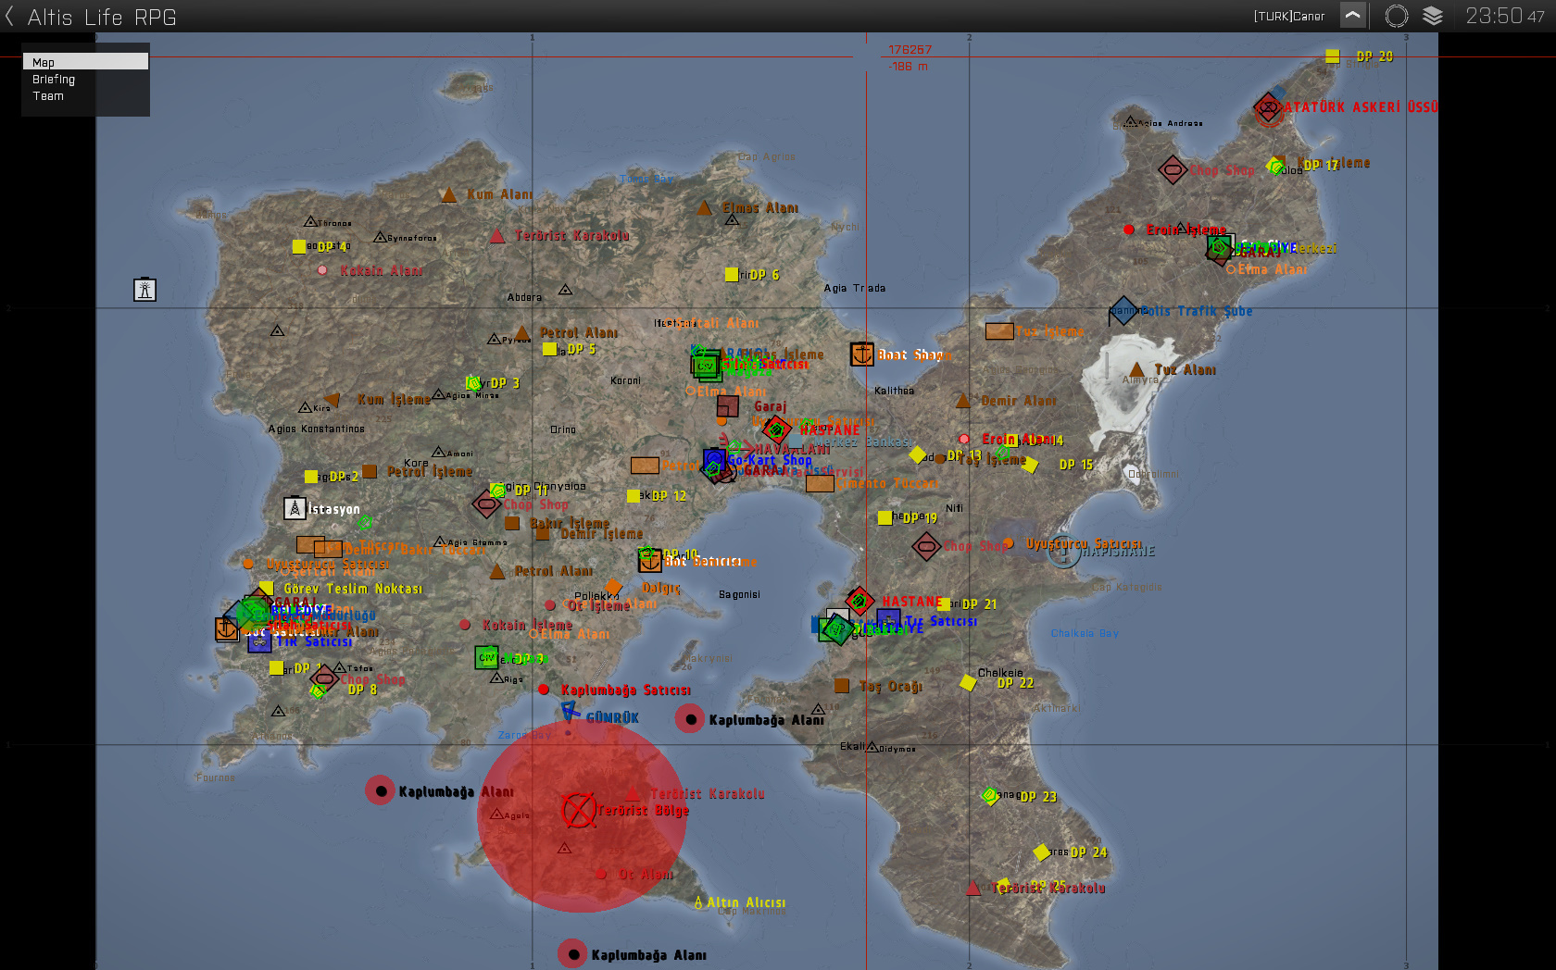
Task: Click the Kokain İşleme dot marker
Action: point(465,625)
